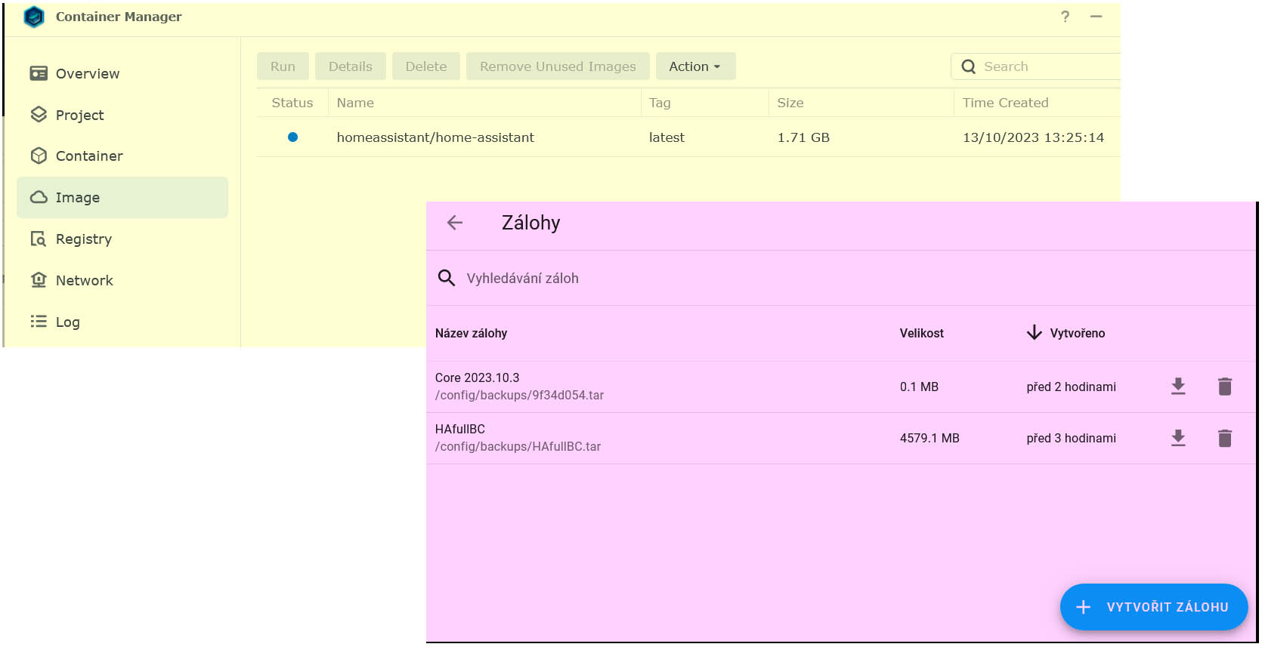Click the magnifier icon in backup search
Screen dimensions: 1262x647
pyautogui.click(x=447, y=278)
